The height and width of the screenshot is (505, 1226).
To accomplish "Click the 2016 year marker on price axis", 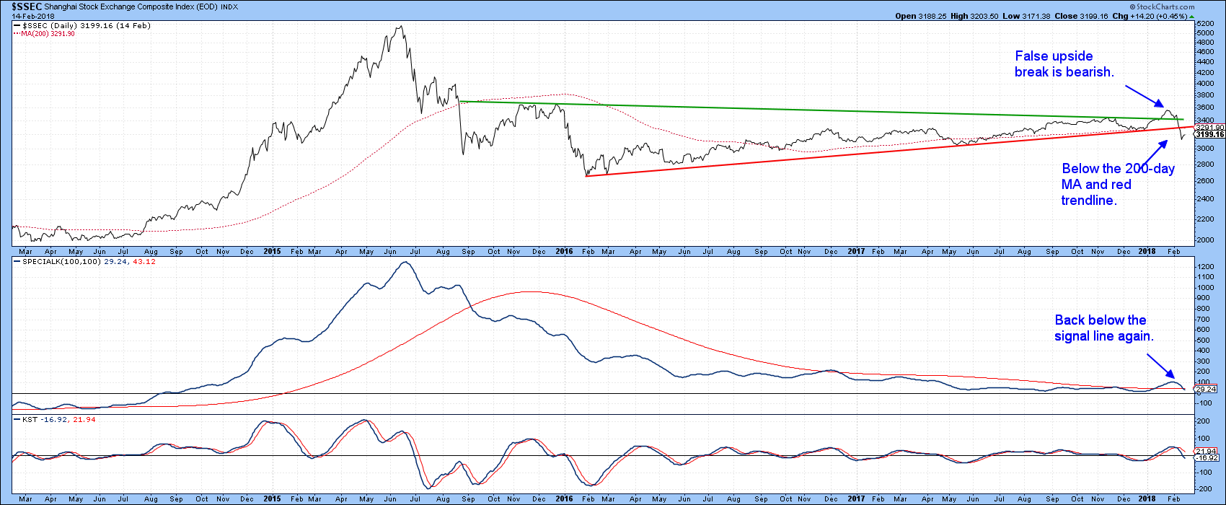I will pos(564,252).
